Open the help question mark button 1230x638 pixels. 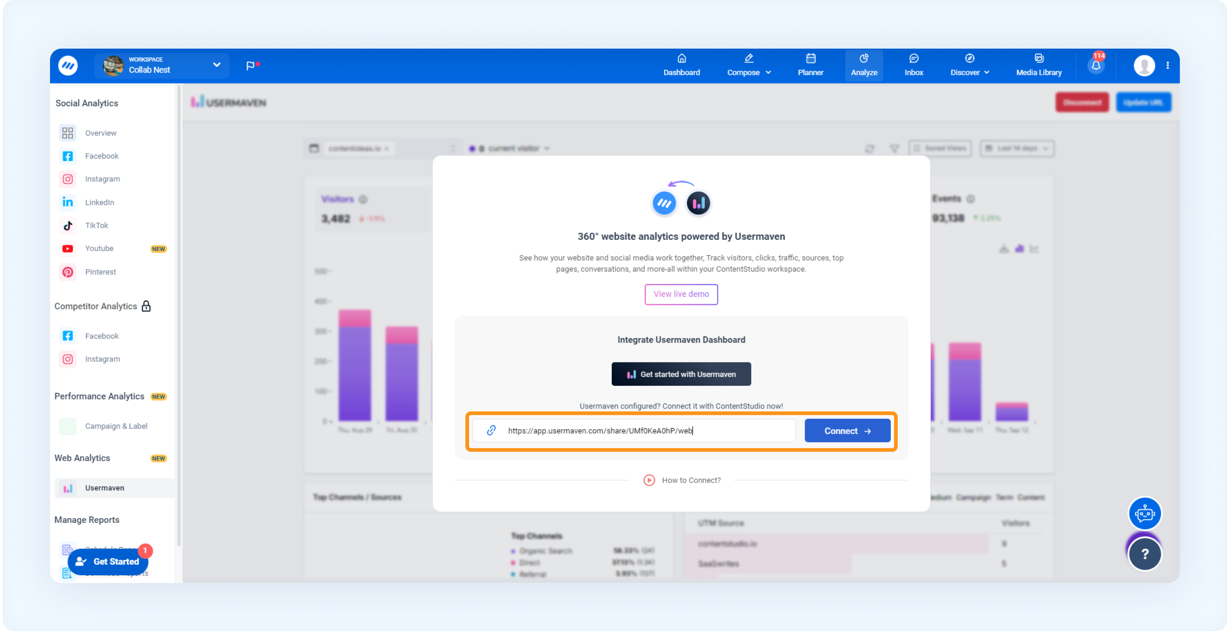pyautogui.click(x=1145, y=554)
